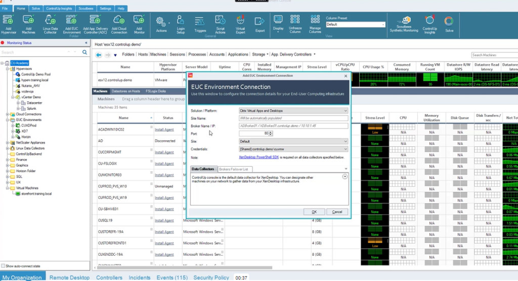Cancel the EUC Environment Connection dialog
This screenshot has width=518, height=281.
point(337,212)
